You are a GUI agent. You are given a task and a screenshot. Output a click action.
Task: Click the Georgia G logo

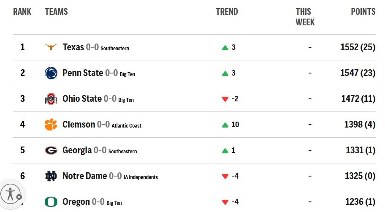tap(51, 150)
